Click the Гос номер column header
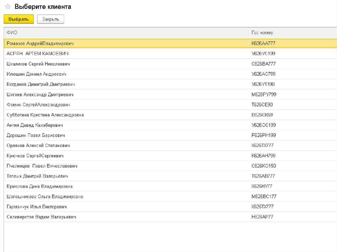This screenshot has height=252, width=337. pos(262,33)
